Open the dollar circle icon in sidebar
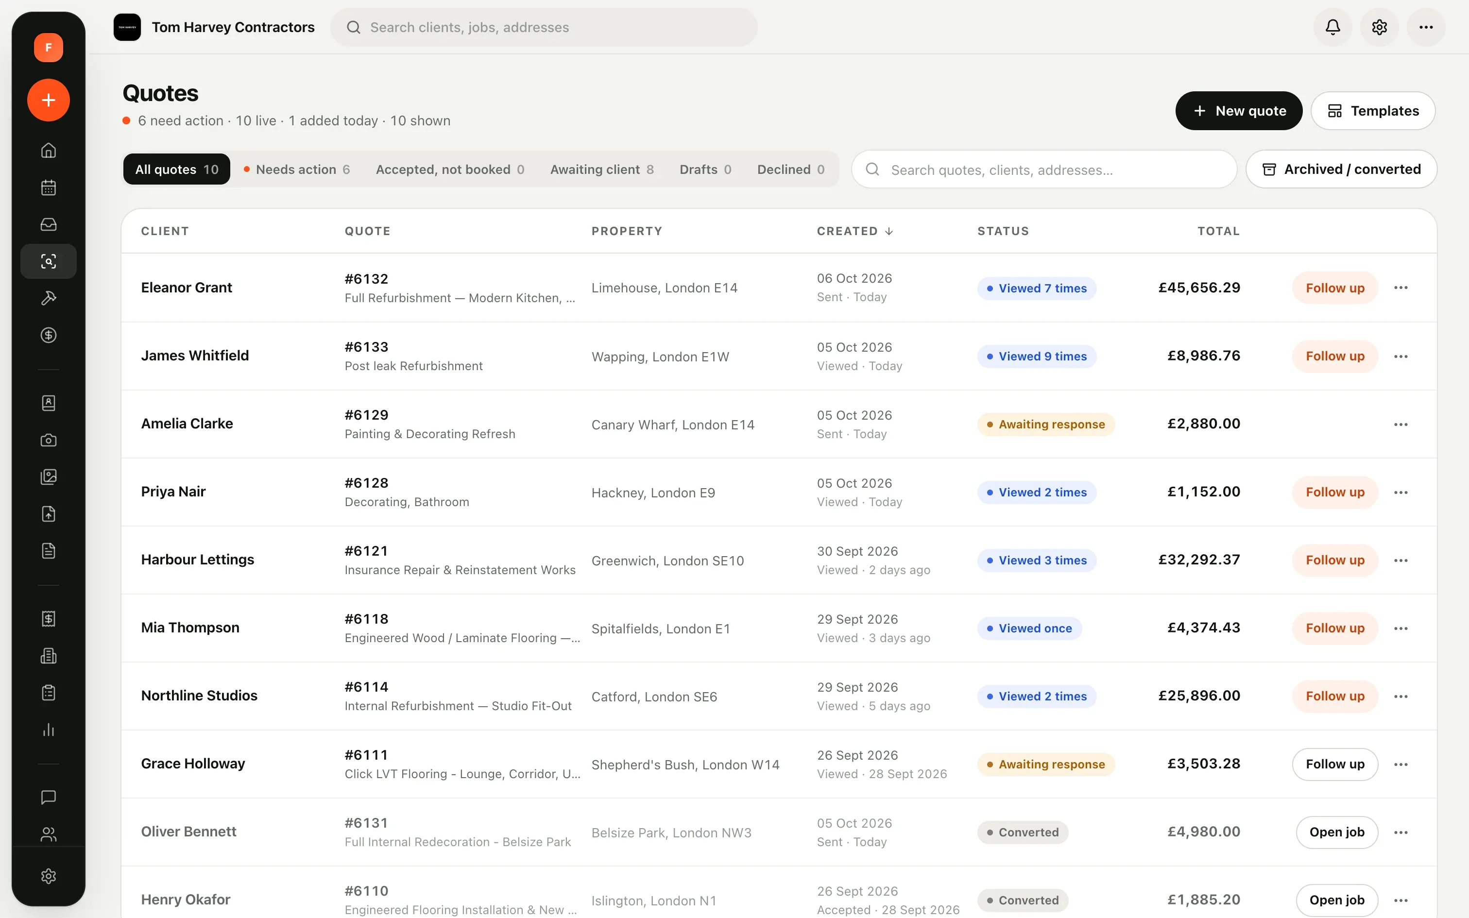The width and height of the screenshot is (1469, 918). [x=49, y=335]
